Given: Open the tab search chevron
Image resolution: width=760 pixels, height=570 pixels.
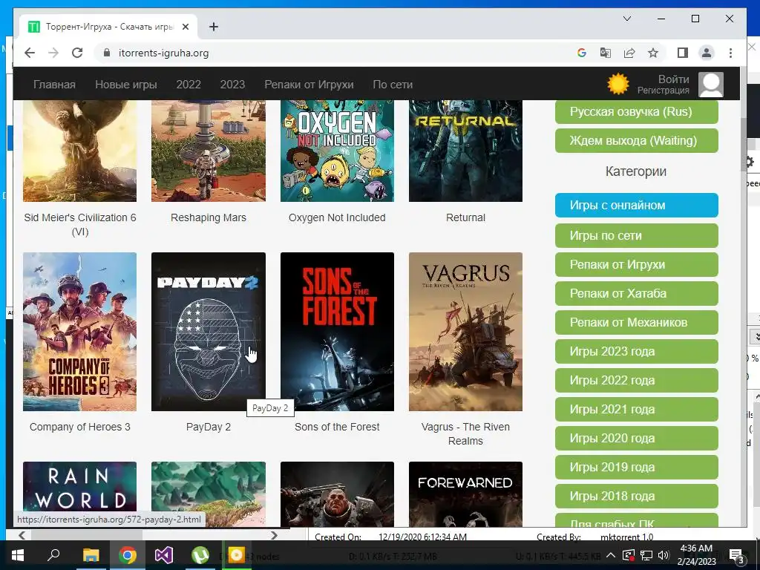Looking at the screenshot, I should 627,19.
